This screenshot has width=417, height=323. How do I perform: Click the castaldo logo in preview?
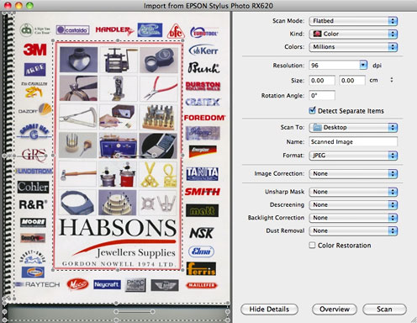[x=73, y=29]
